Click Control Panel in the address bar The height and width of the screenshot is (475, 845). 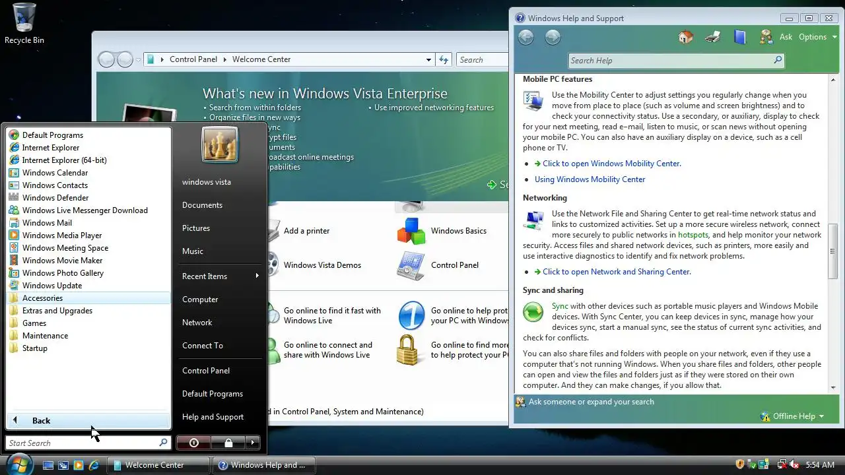[x=193, y=59]
